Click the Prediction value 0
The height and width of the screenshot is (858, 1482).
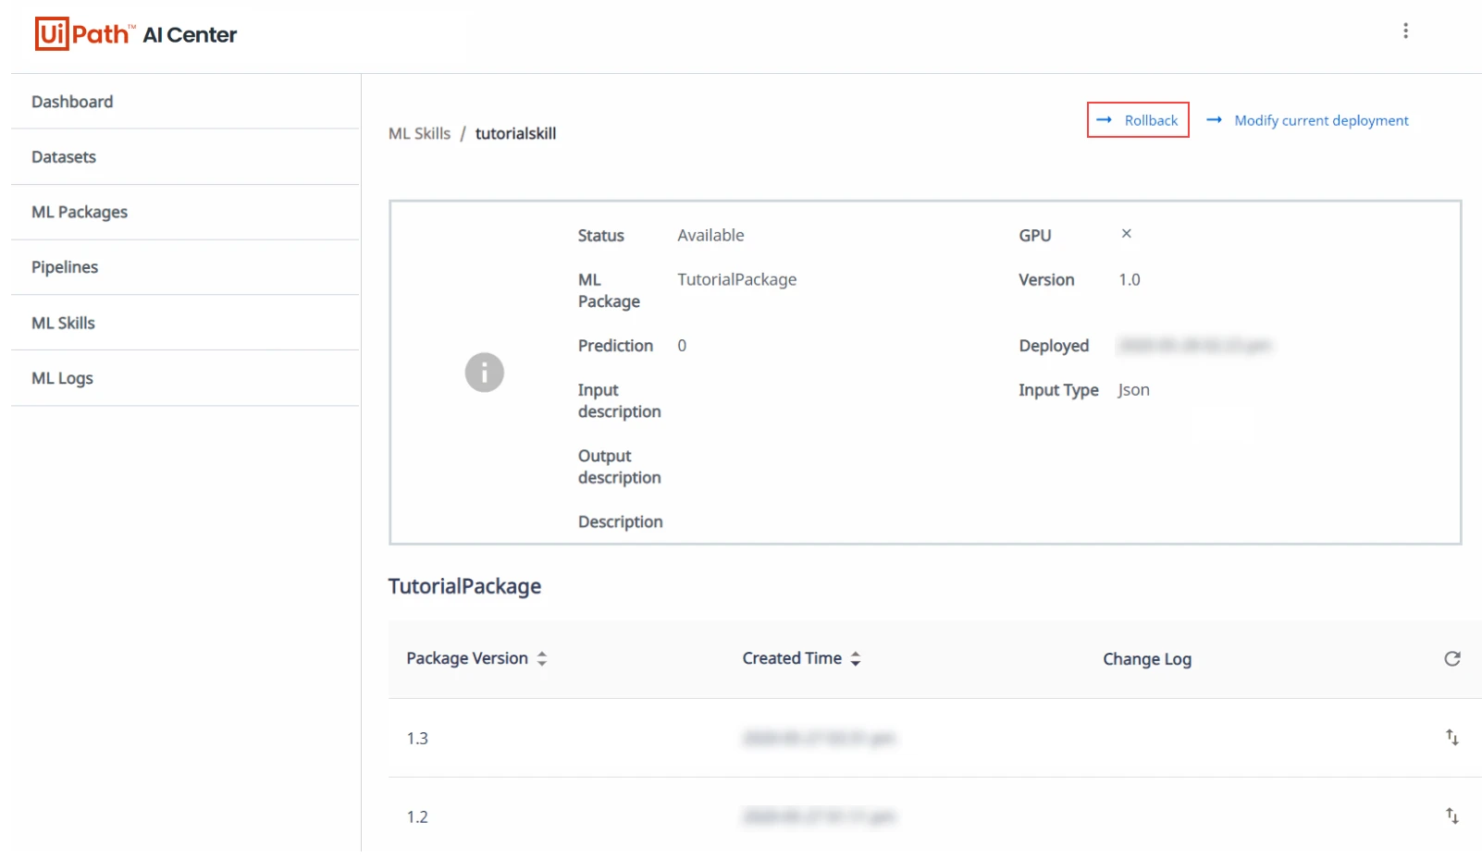coord(682,346)
